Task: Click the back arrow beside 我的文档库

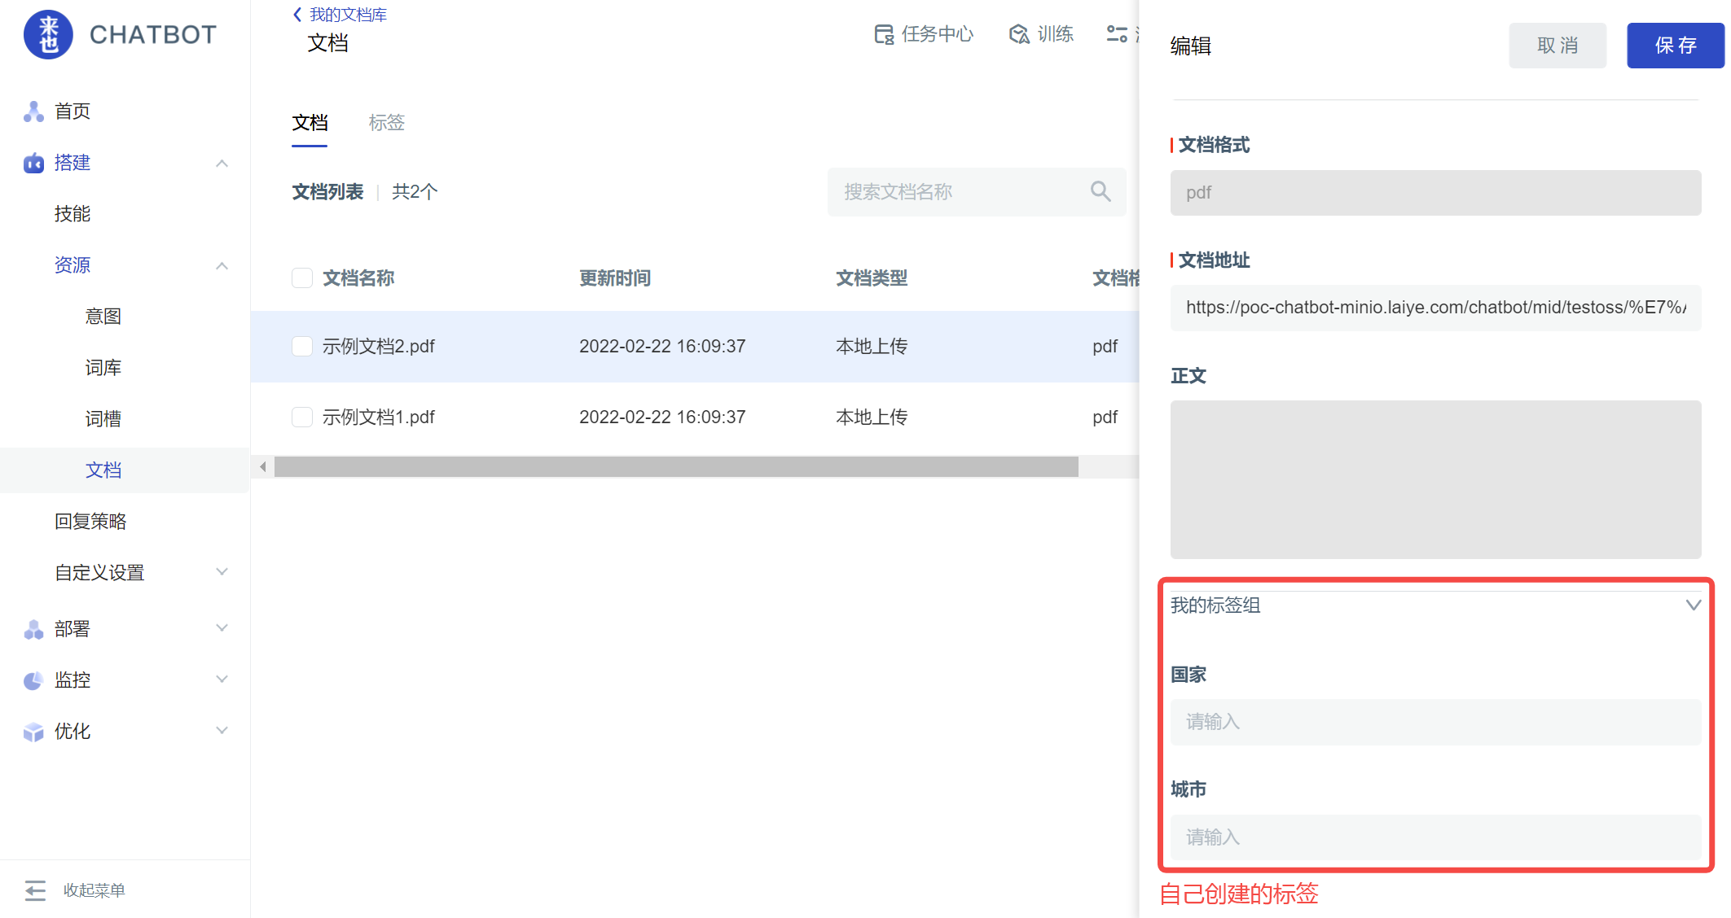Action: (x=297, y=15)
